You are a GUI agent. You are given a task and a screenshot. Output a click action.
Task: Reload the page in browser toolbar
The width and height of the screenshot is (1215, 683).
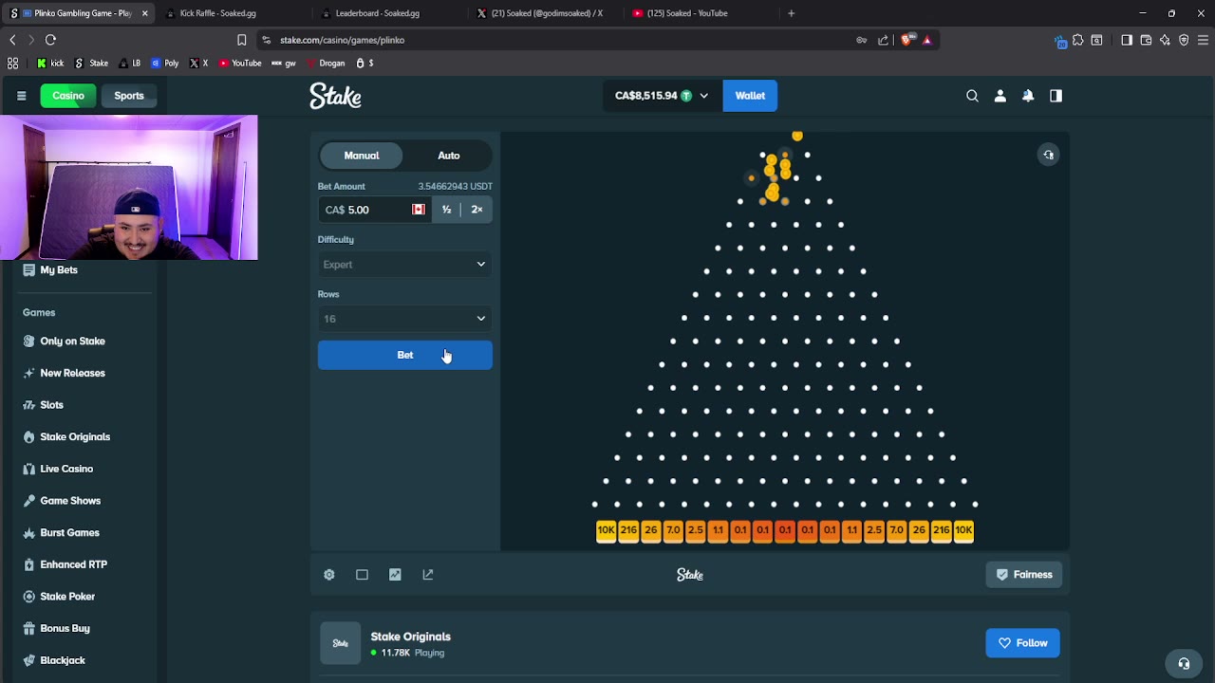coord(50,40)
